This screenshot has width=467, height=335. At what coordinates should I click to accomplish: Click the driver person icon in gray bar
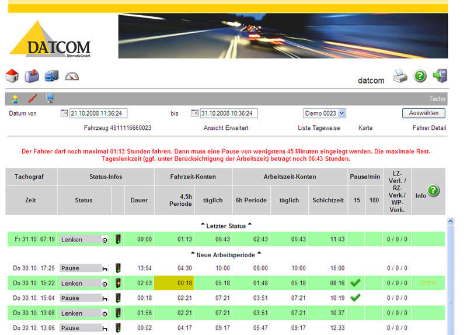(15, 99)
